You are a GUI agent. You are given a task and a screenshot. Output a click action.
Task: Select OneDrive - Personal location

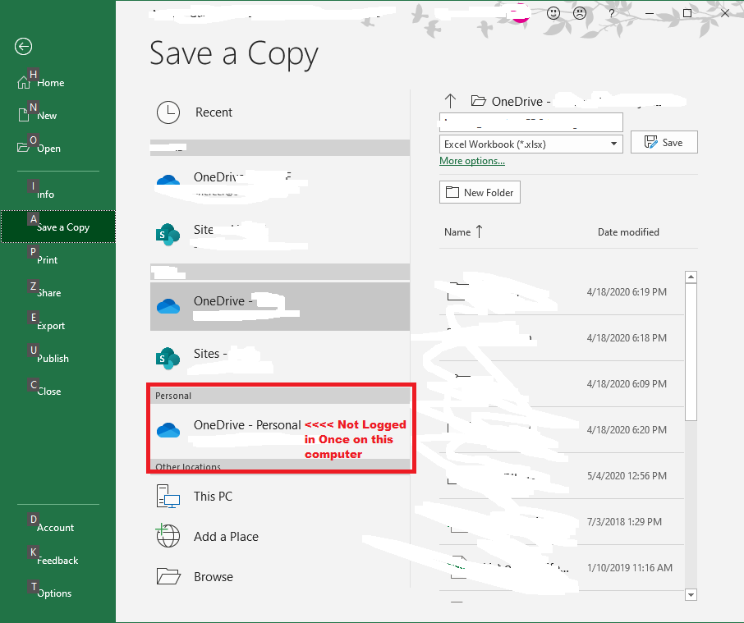[x=280, y=431]
